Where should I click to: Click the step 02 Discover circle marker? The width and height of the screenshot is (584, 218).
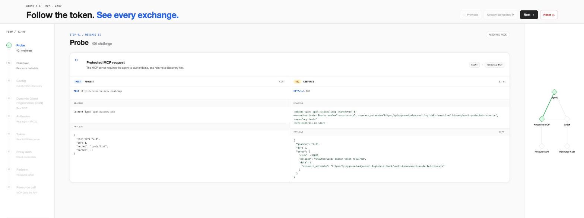click(9, 63)
